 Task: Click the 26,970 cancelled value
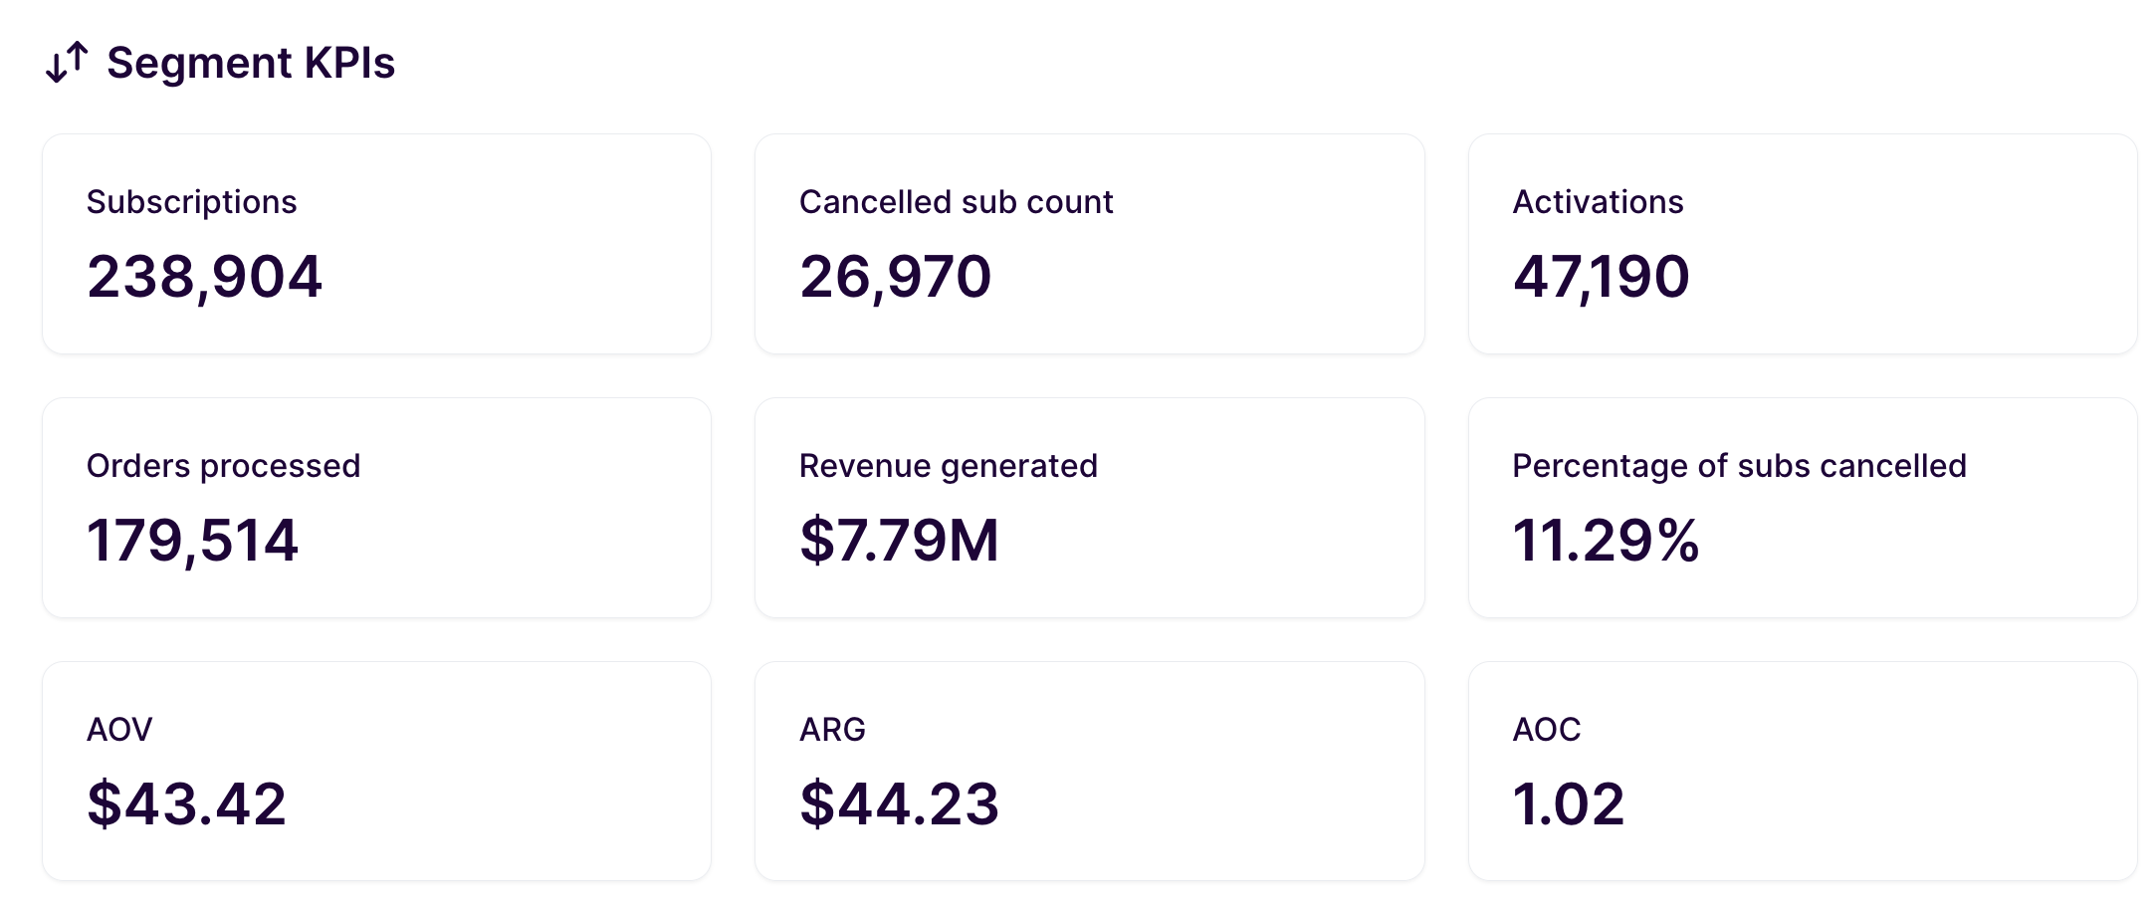pyautogui.click(x=895, y=277)
